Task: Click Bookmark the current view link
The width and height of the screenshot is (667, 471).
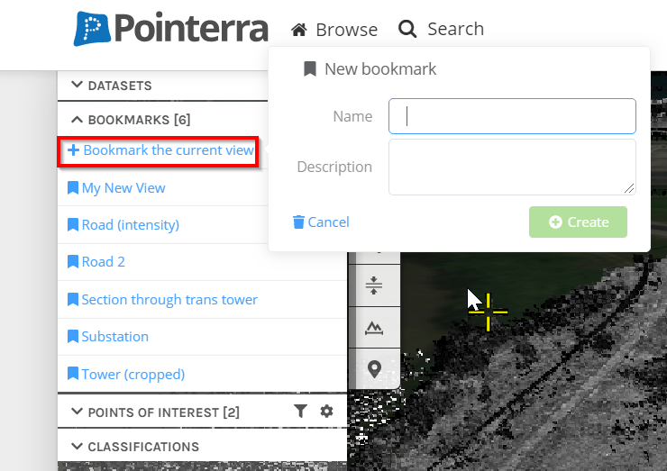Action: tap(159, 151)
